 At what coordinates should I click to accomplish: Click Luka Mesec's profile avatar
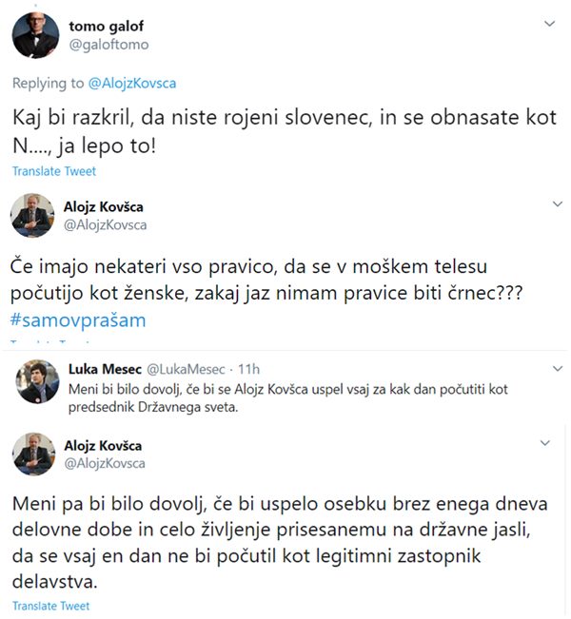37,380
